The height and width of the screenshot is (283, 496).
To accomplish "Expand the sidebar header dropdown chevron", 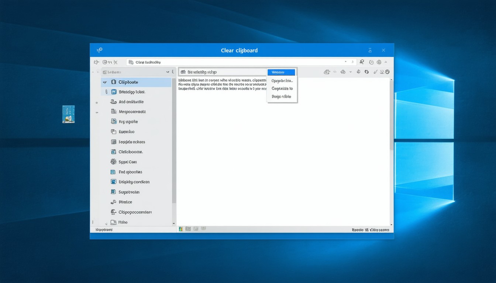I will point(168,72).
